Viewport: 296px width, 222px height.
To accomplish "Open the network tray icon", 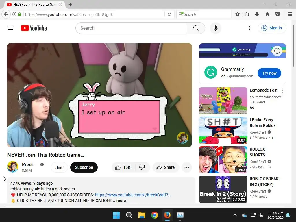I will (253, 215).
